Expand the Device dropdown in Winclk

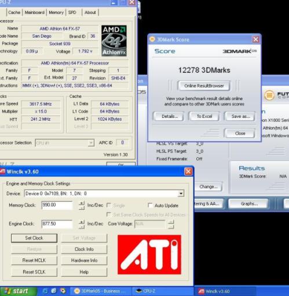pyautogui.click(x=181, y=194)
